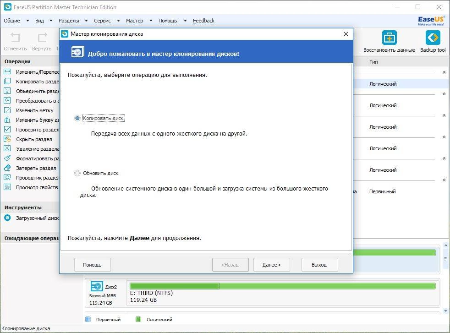Click the disk map scrollbar up arrow
450x333 pixels.
tap(446, 245)
